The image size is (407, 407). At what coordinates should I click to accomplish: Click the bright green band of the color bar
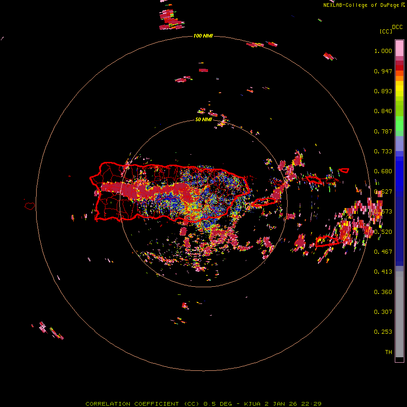[x=399, y=123]
